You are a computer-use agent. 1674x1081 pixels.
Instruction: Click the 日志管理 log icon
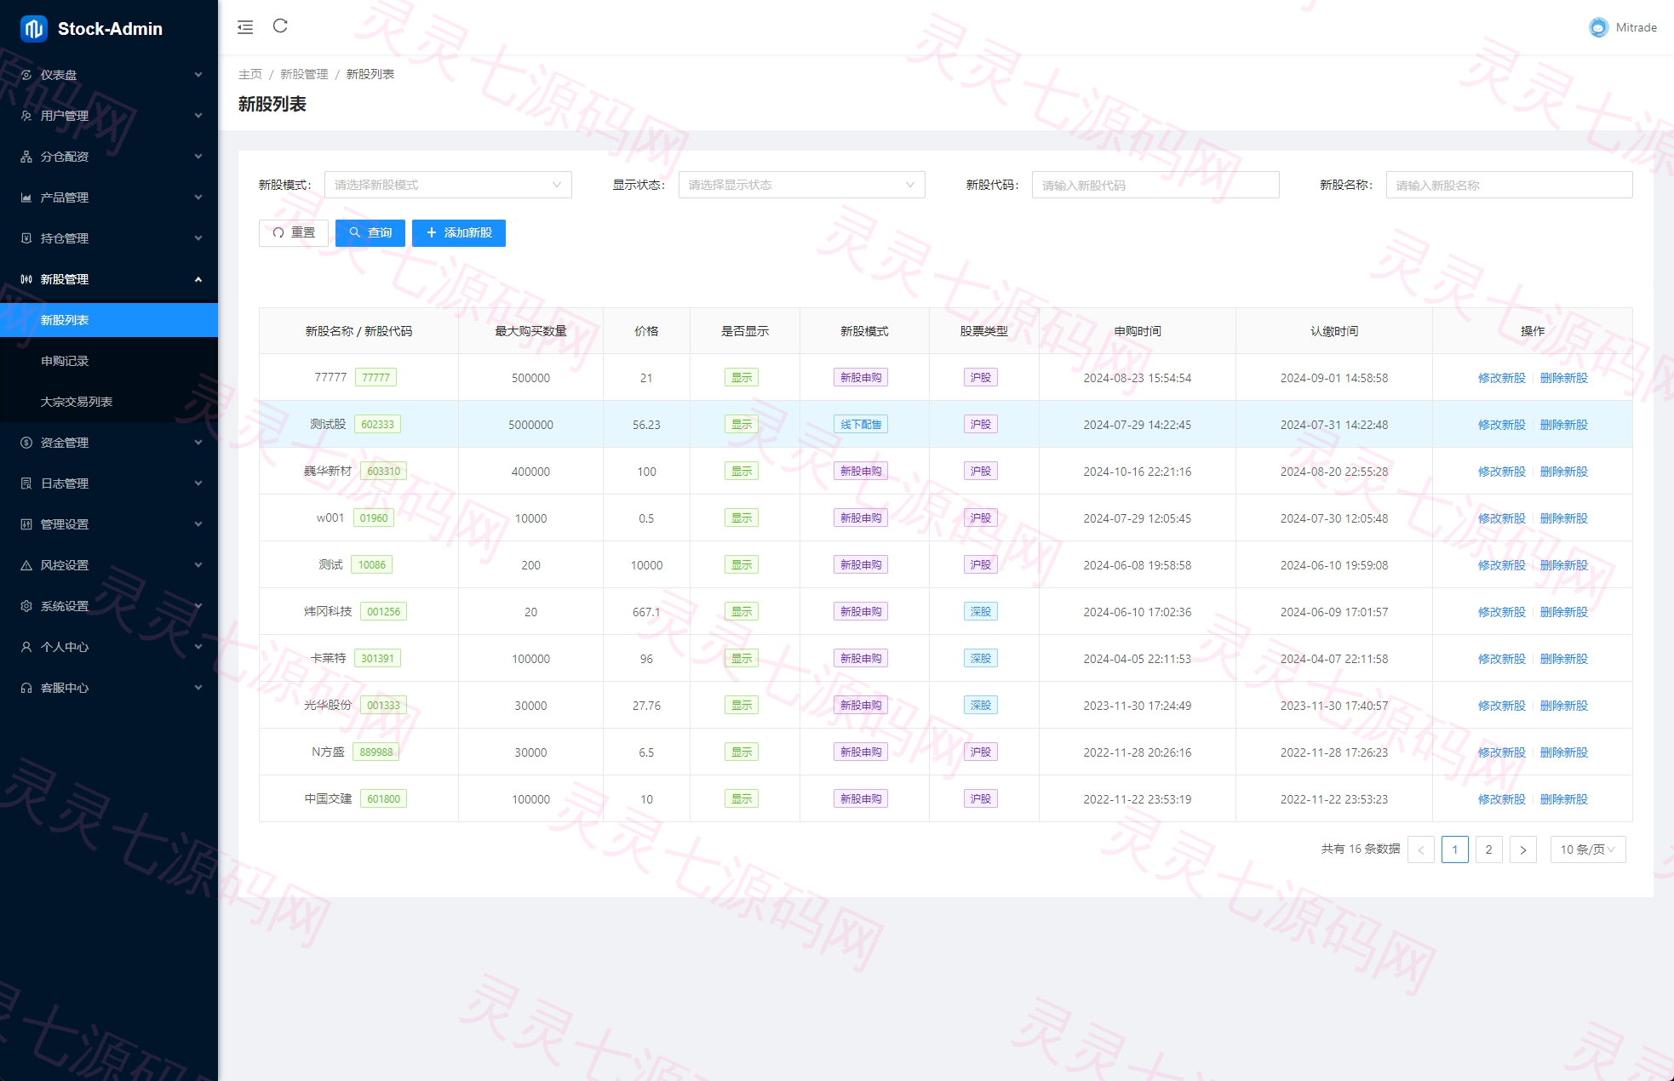click(26, 483)
